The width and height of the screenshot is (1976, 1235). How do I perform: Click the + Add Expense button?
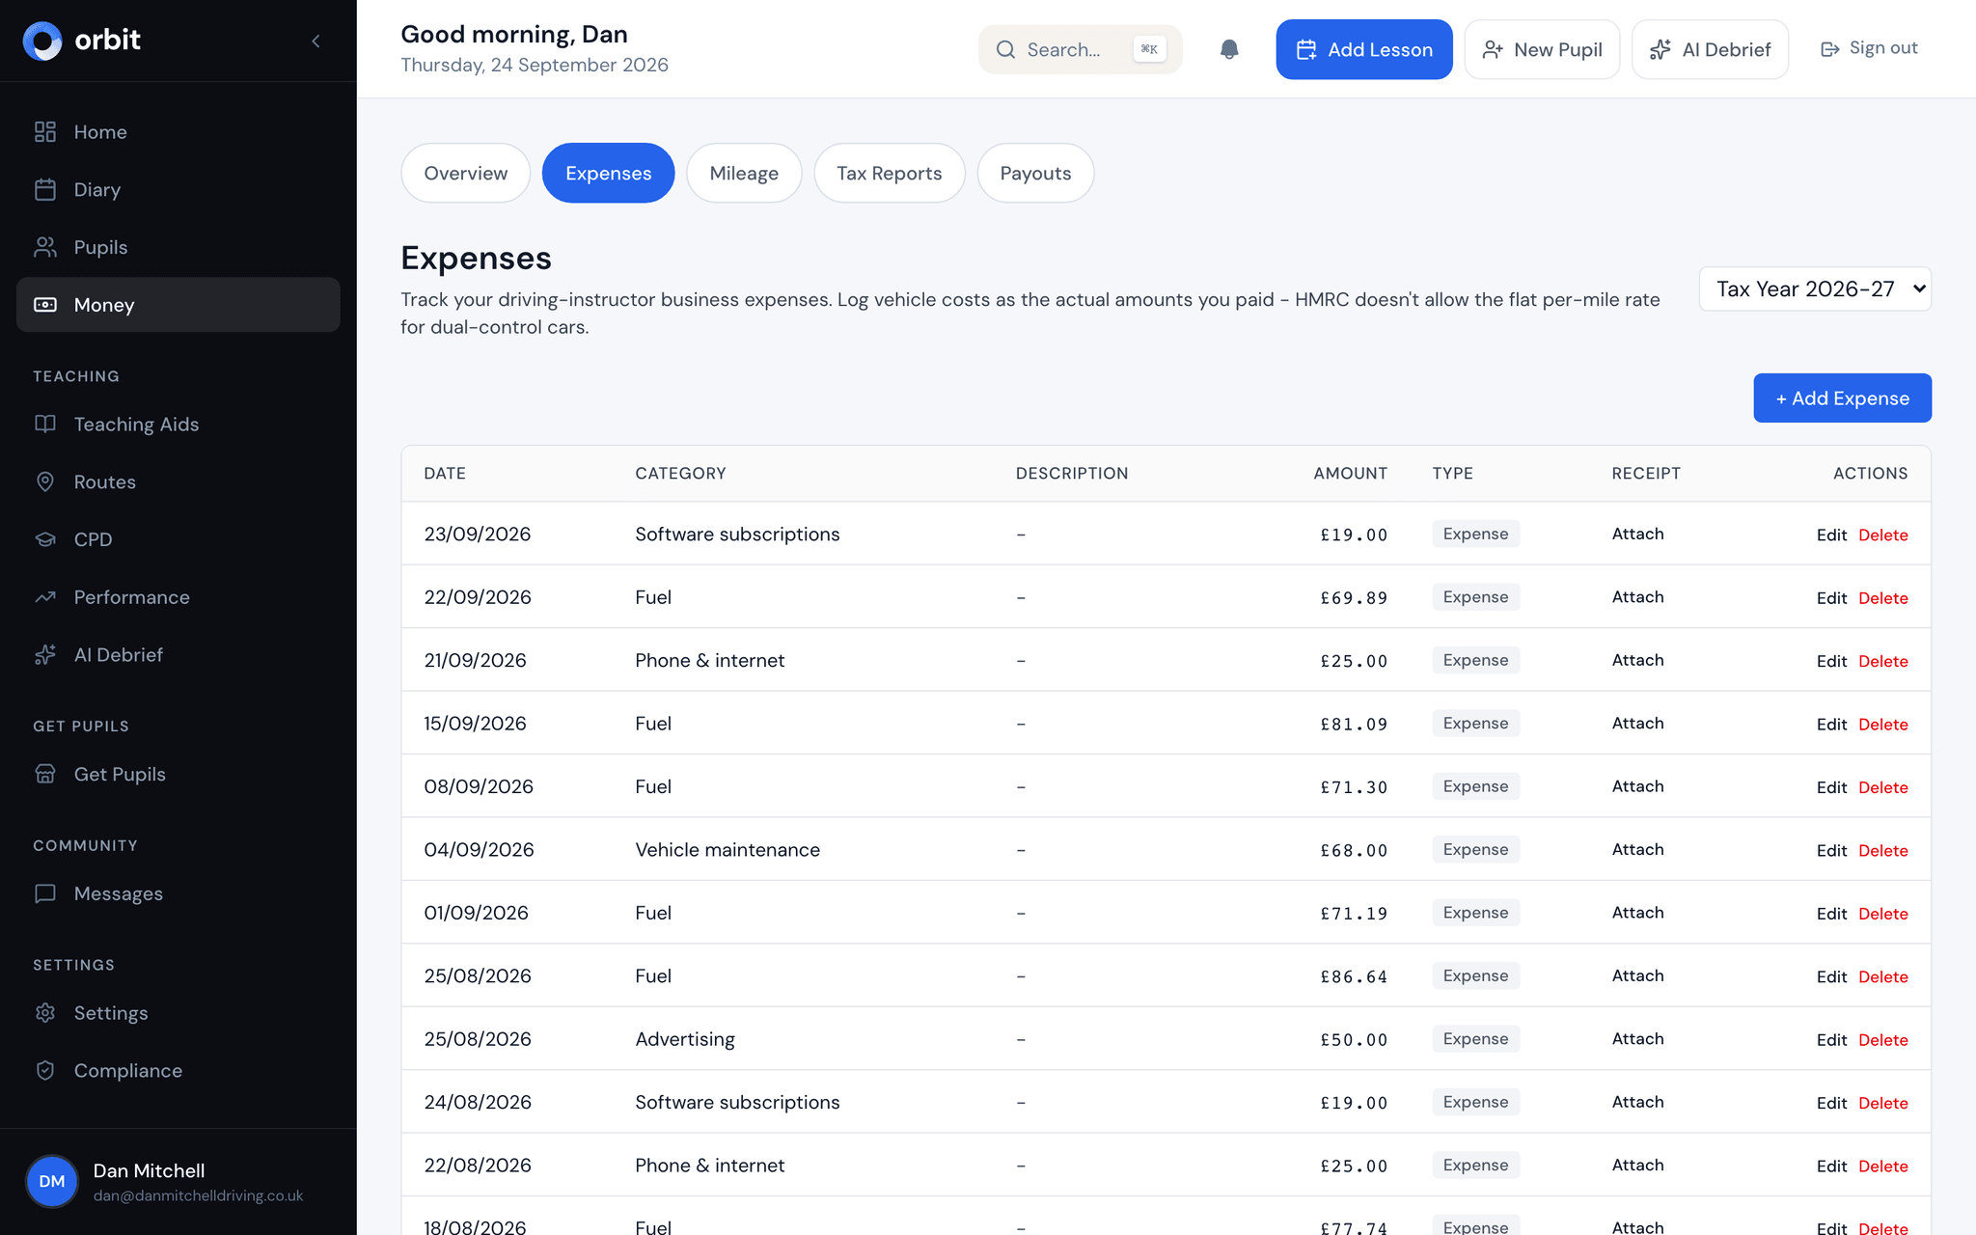(1842, 398)
